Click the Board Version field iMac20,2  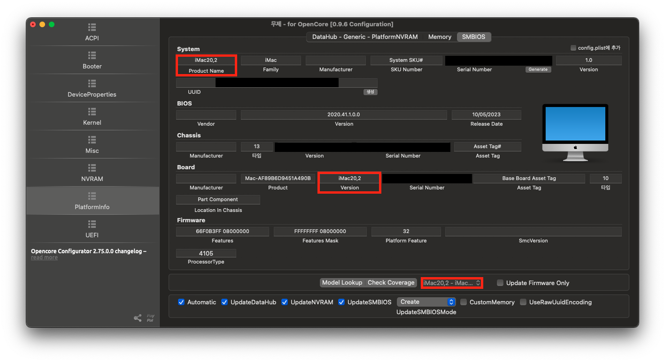pyautogui.click(x=349, y=178)
